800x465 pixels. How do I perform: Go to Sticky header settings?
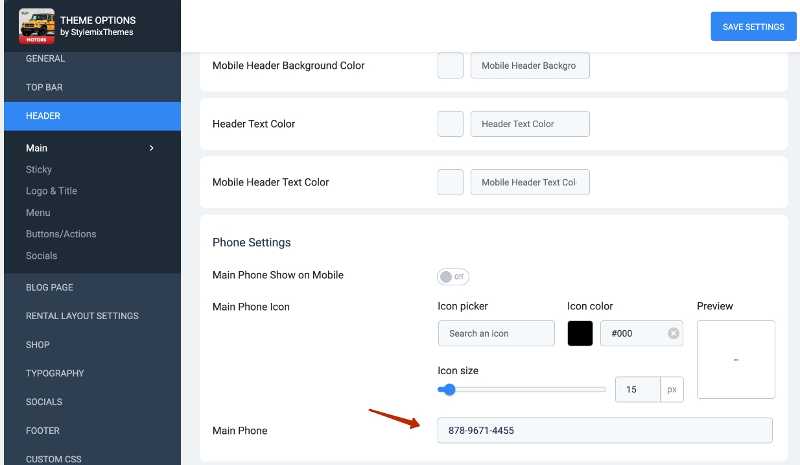[x=39, y=169]
